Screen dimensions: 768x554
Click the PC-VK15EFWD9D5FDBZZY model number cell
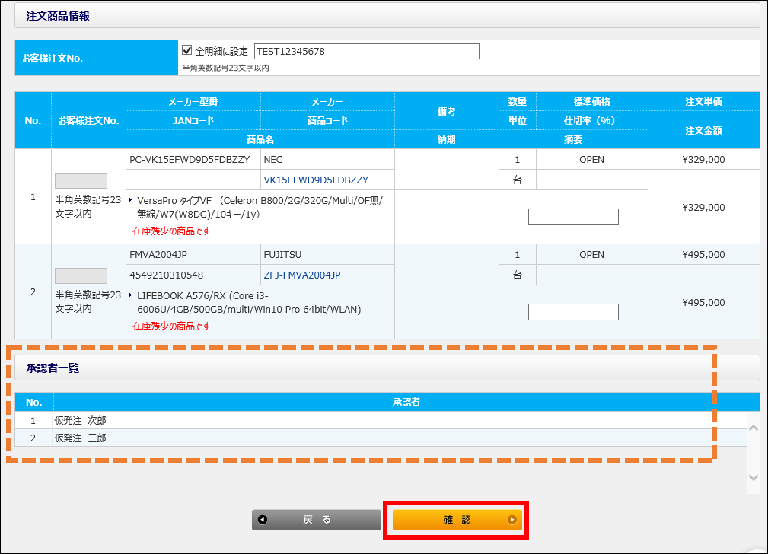pyautogui.click(x=190, y=160)
